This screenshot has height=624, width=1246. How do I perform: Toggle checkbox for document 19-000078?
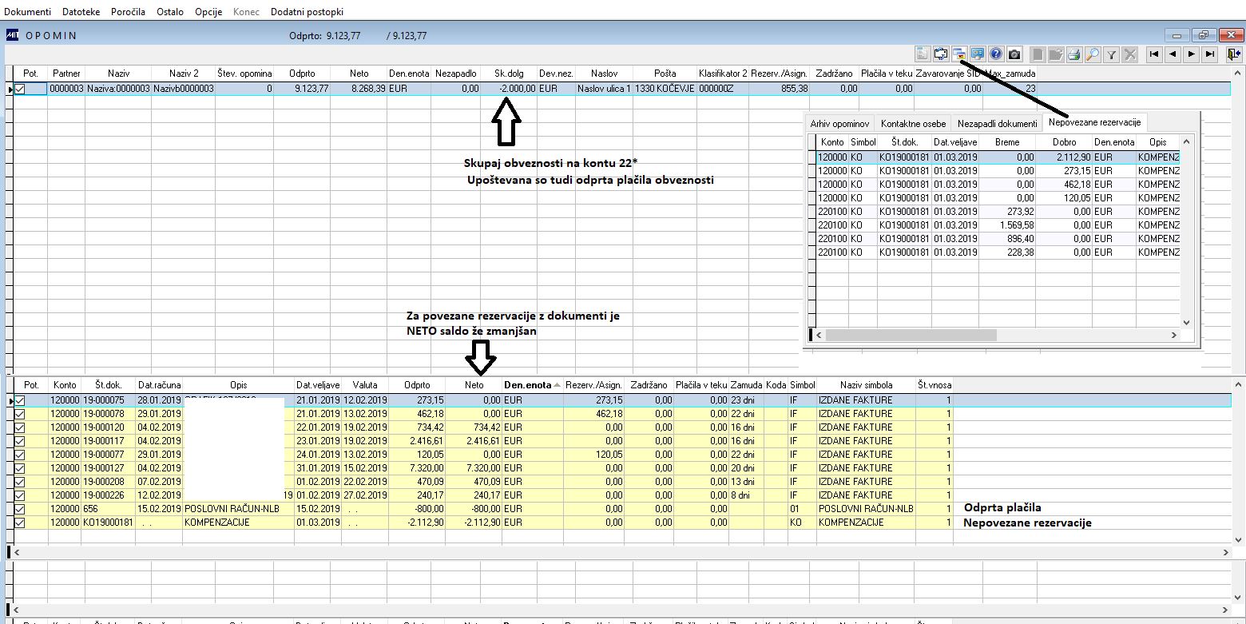click(x=20, y=413)
